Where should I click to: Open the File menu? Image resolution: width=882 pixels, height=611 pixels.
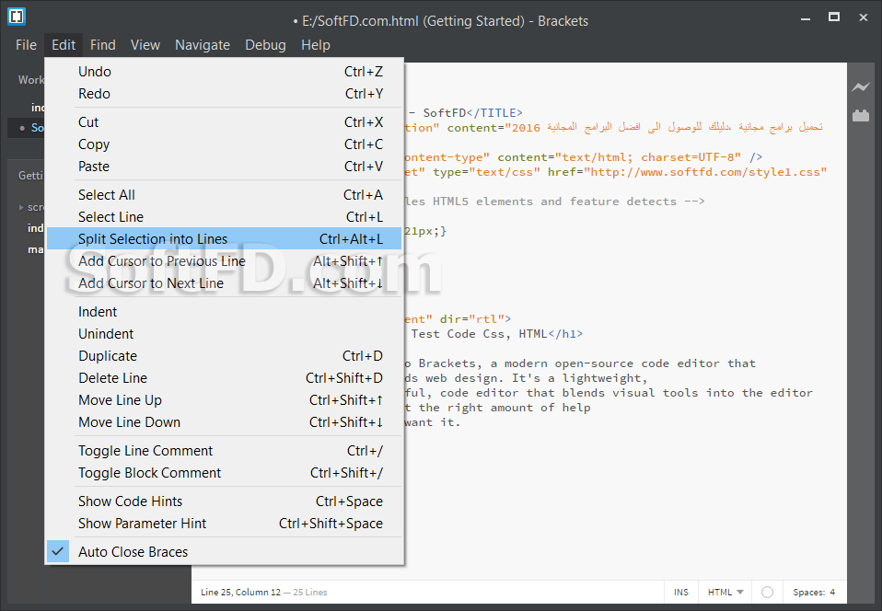point(26,45)
